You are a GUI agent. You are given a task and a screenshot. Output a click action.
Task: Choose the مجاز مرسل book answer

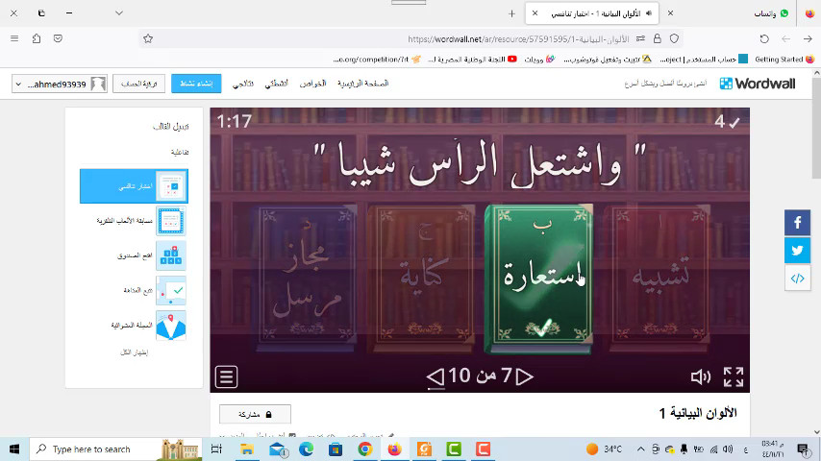(x=304, y=279)
